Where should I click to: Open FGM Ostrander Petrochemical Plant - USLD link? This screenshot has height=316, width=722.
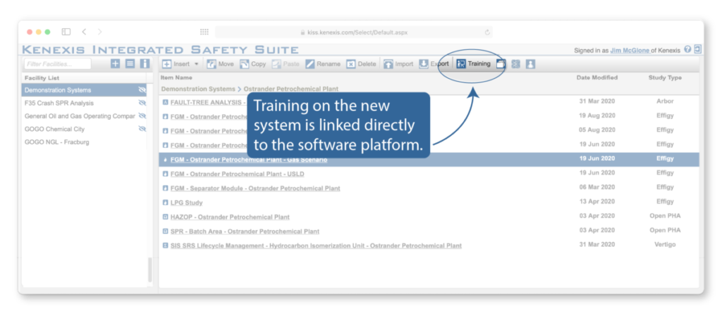tap(237, 174)
